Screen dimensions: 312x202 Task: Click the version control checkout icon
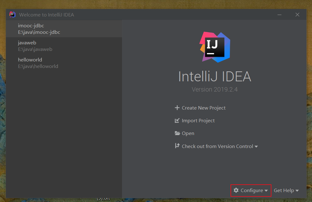(x=177, y=146)
